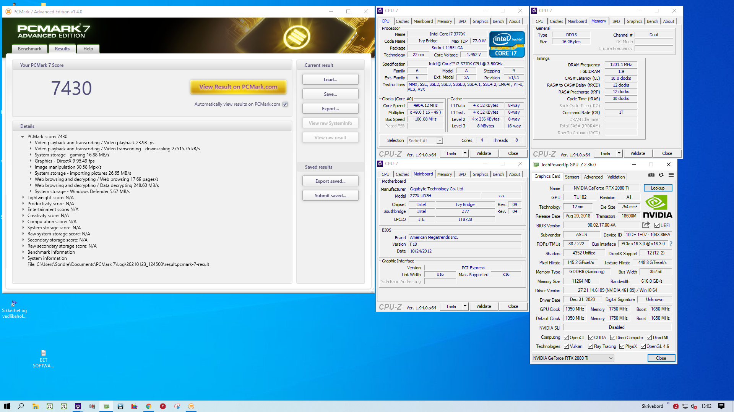Toggle the Vulkan checkbox
734x412 pixels.
click(566, 346)
